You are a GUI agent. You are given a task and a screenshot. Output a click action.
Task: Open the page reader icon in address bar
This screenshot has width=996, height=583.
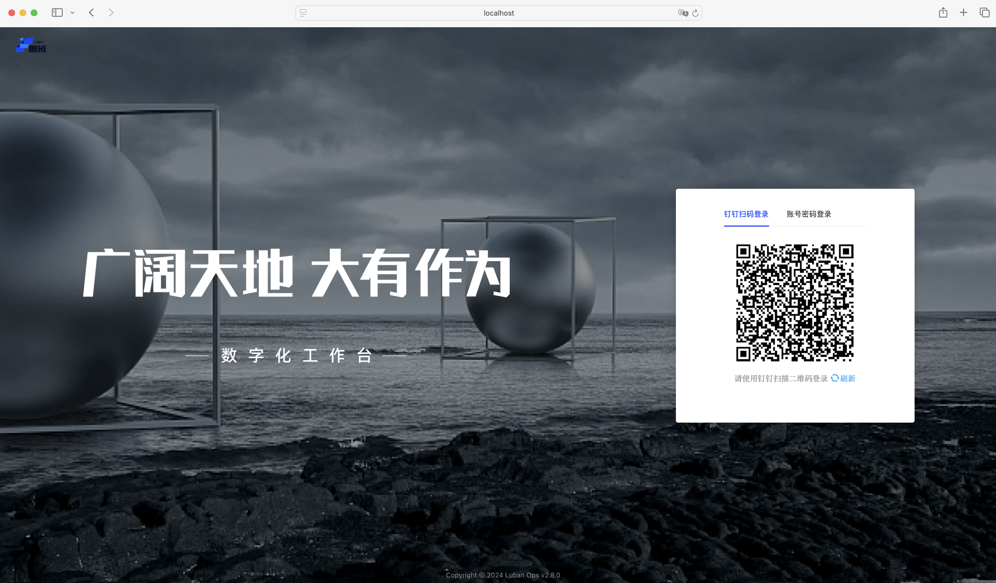coord(303,13)
